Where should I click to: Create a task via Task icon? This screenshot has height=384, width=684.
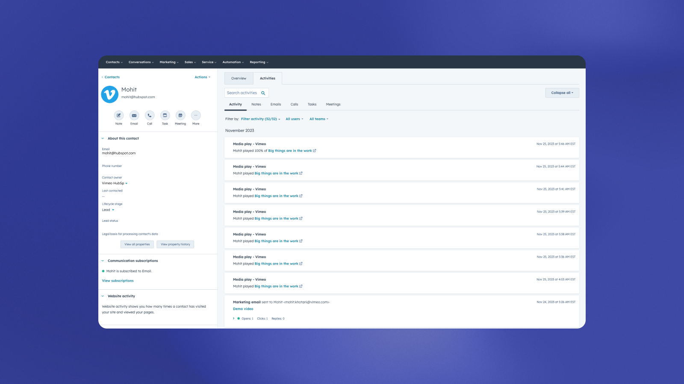pyautogui.click(x=165, y=115)
